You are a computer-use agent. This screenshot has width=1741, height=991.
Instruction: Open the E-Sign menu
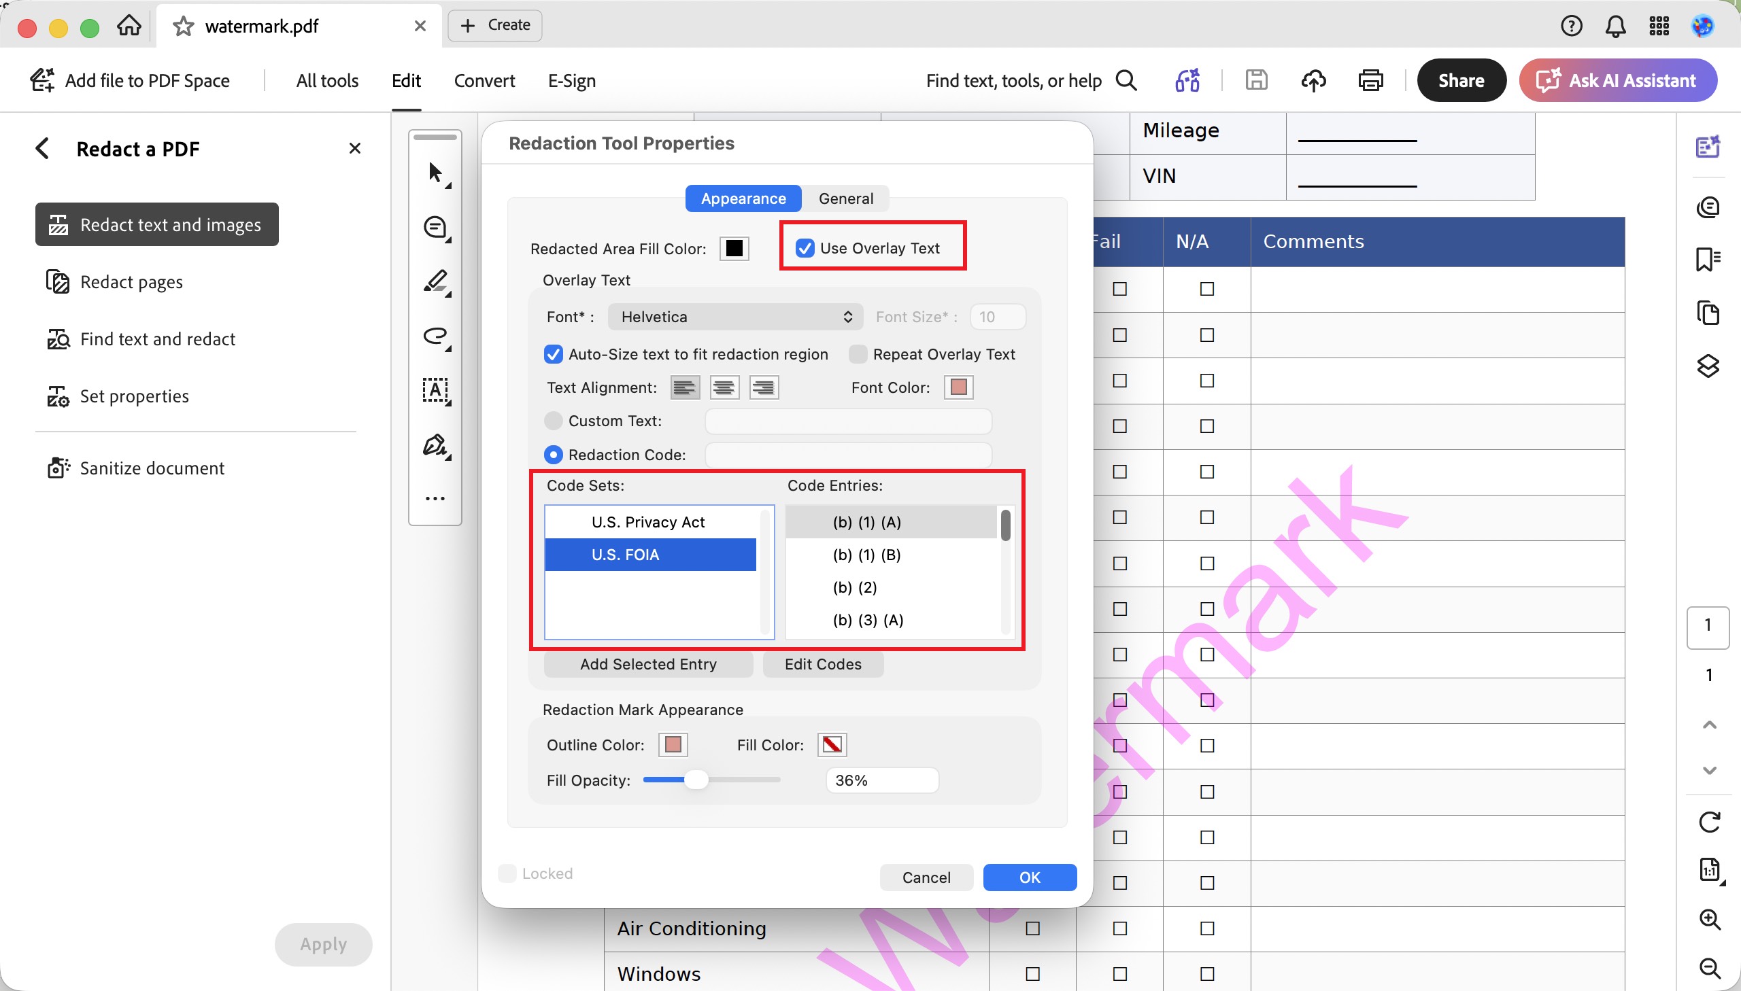click(x=572, y=80)
